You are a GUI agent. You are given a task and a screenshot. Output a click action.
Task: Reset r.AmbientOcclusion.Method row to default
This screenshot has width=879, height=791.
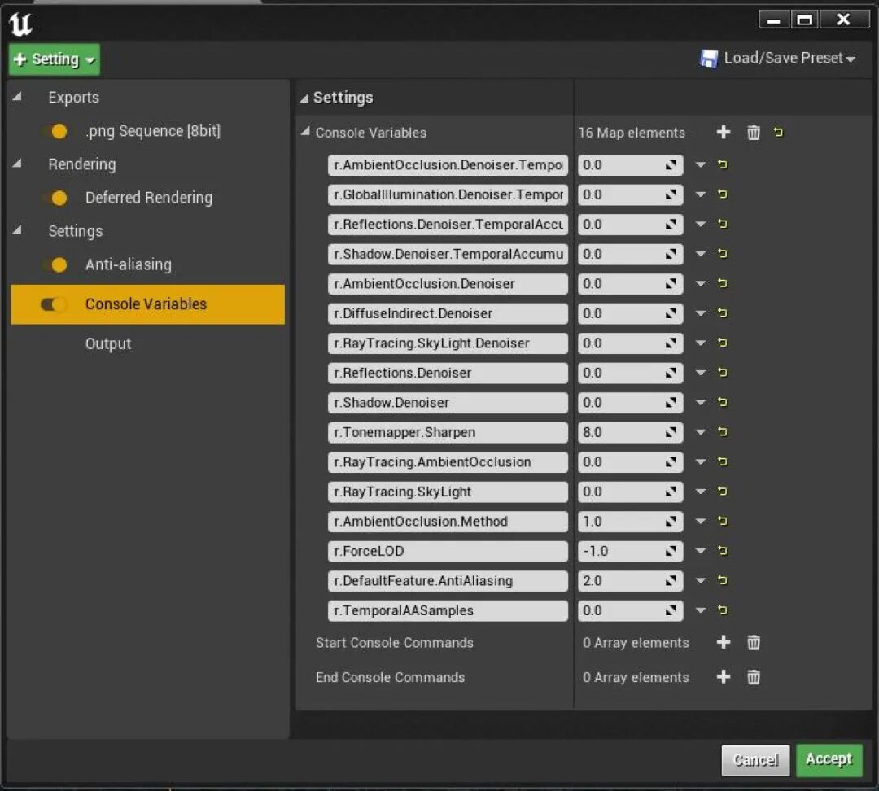click(723, 521)
